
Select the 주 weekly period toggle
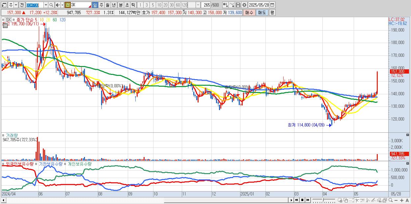point(101,5)
